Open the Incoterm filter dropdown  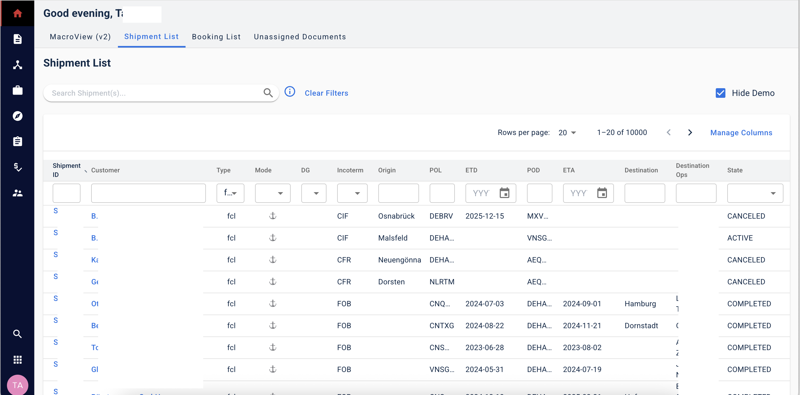point(352,193)
